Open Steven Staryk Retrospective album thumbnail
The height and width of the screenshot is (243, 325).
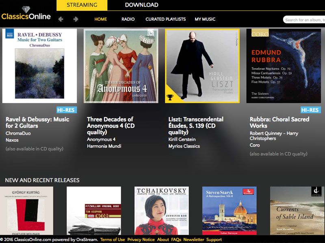[230, 211]
